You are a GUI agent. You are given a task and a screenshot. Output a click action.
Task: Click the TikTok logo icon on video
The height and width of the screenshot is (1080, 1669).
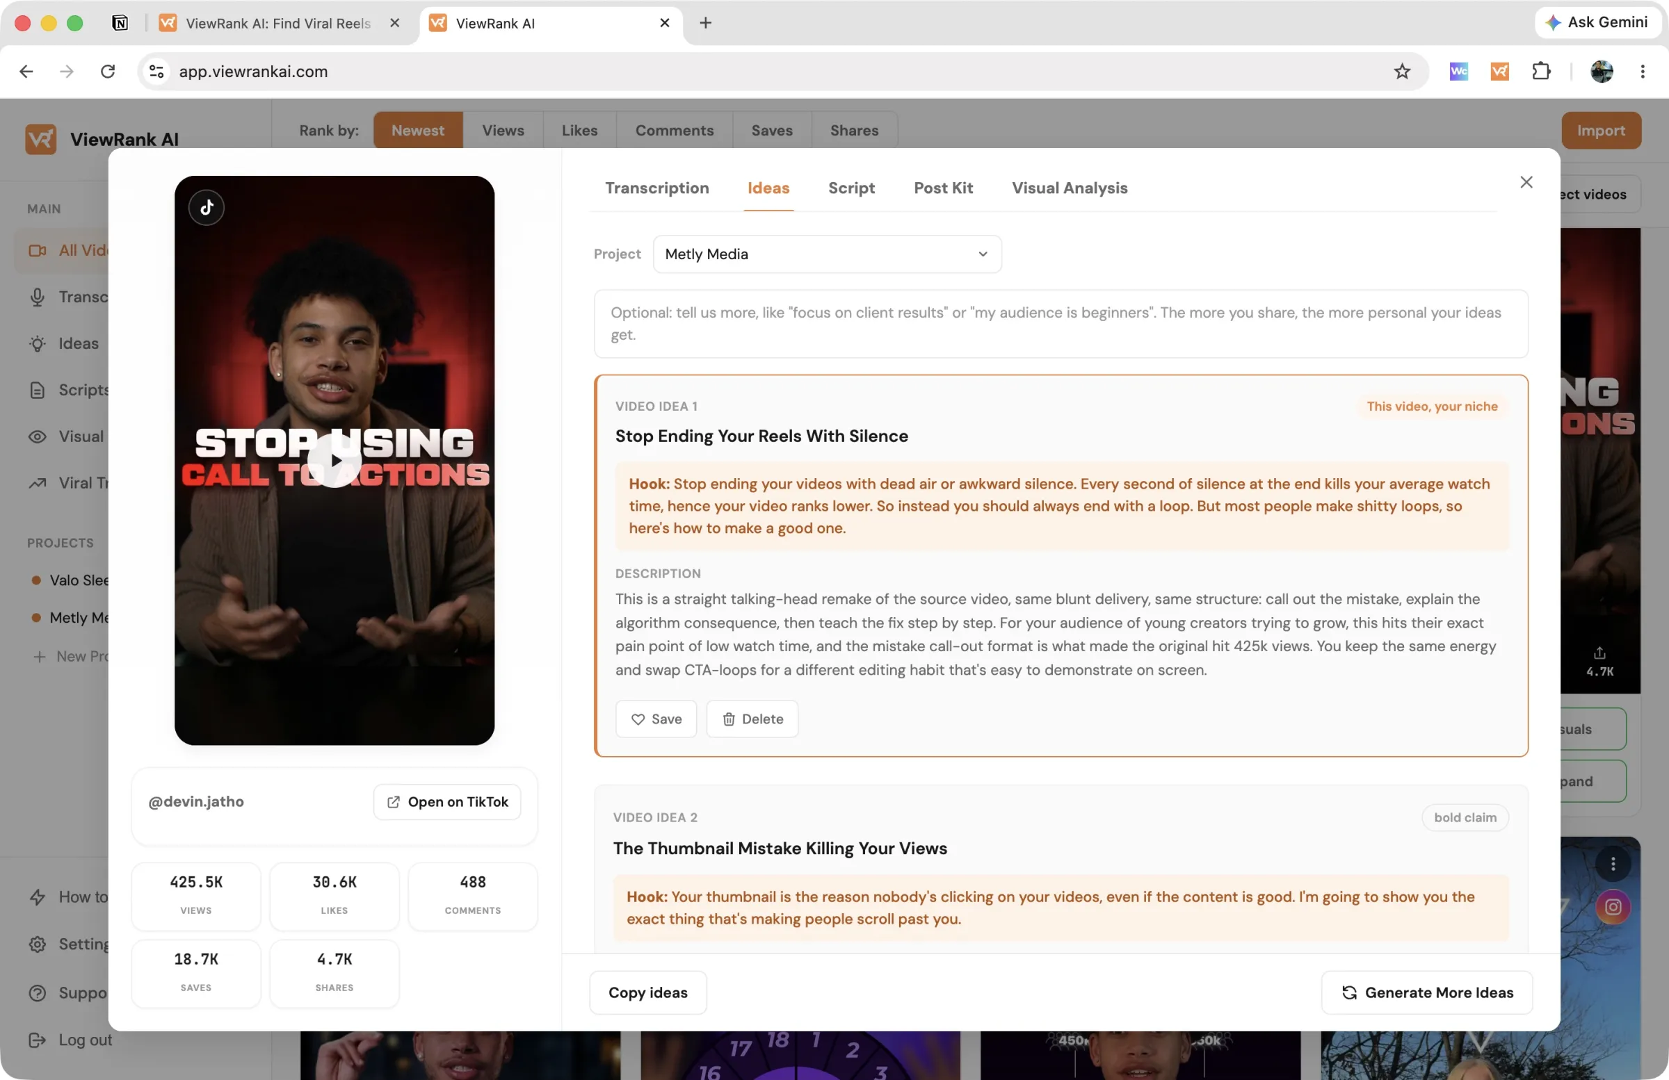click(x=206, y=207)
